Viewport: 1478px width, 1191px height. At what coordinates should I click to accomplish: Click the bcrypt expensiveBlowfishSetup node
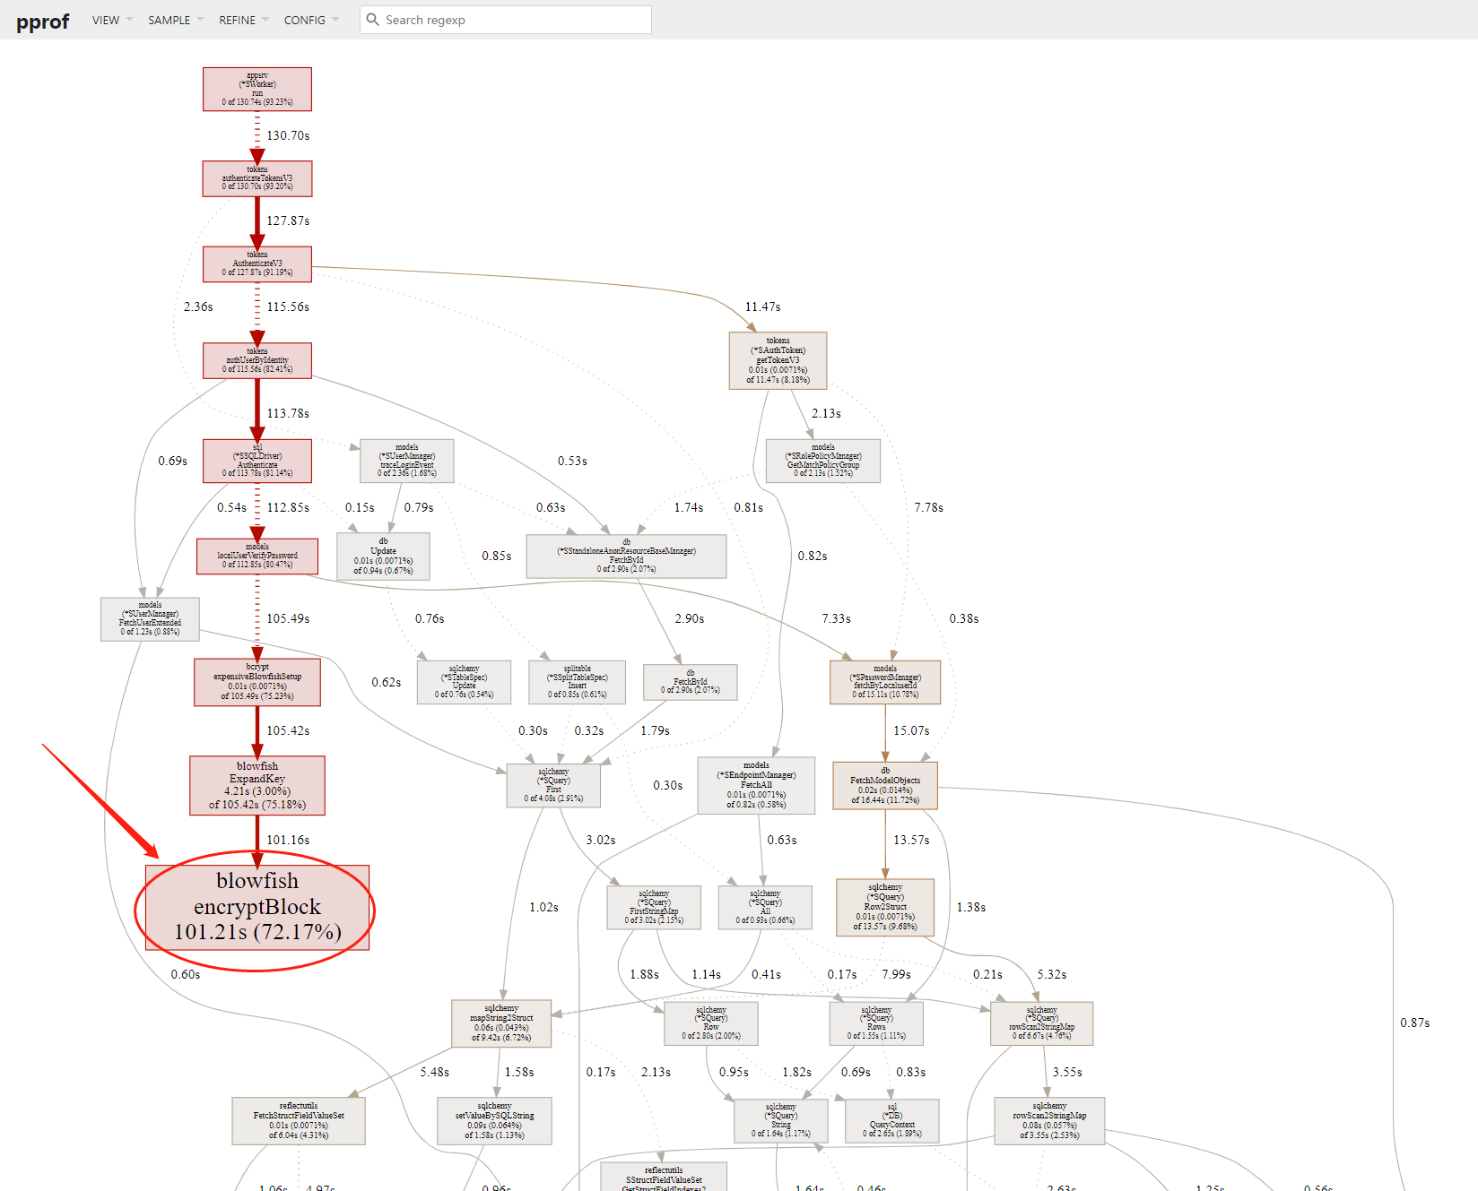[257, 683]
